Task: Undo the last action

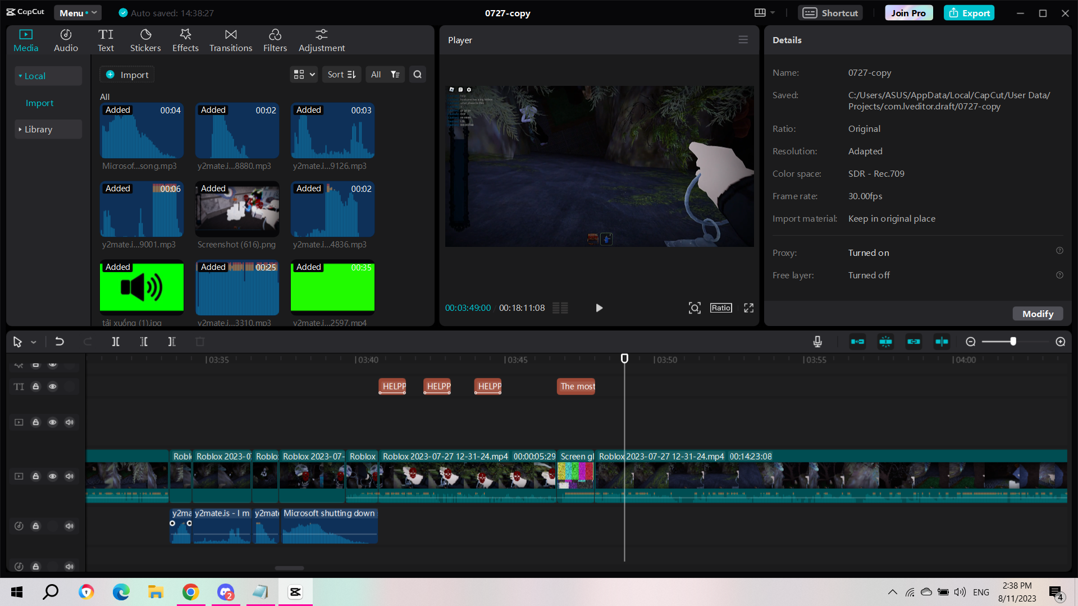Action: (60, 342)
